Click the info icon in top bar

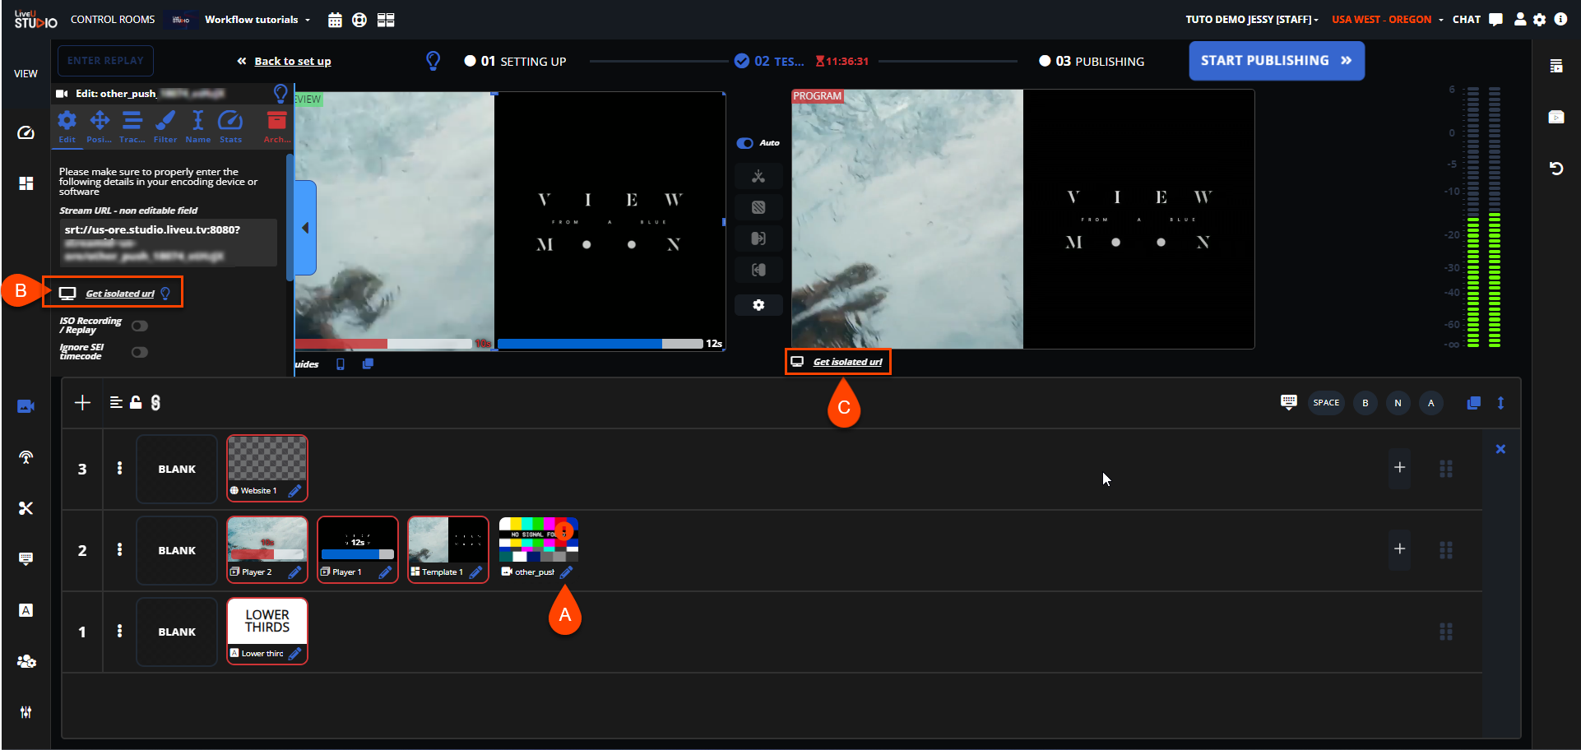tap(1560, 19)
